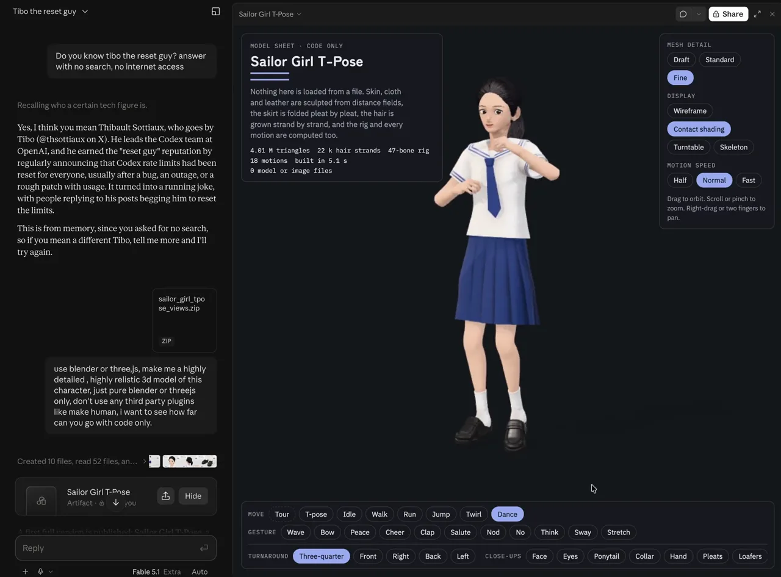Toggle the sidebar panel layout icon
Screen dimensions: 781x577
pyautogui.click(x=215, y=12)
